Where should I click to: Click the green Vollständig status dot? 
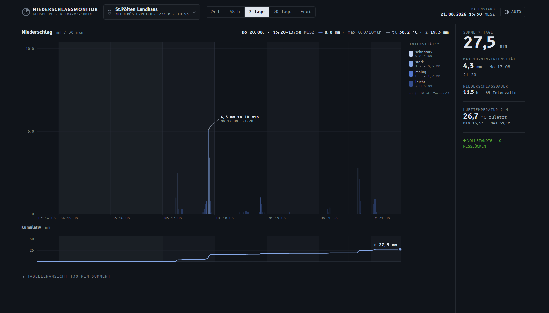[464, 141]
